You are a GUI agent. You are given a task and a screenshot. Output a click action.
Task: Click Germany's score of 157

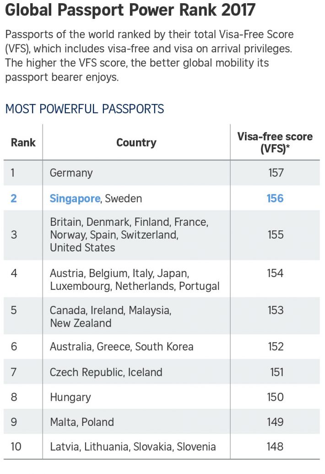coord(276,173)
